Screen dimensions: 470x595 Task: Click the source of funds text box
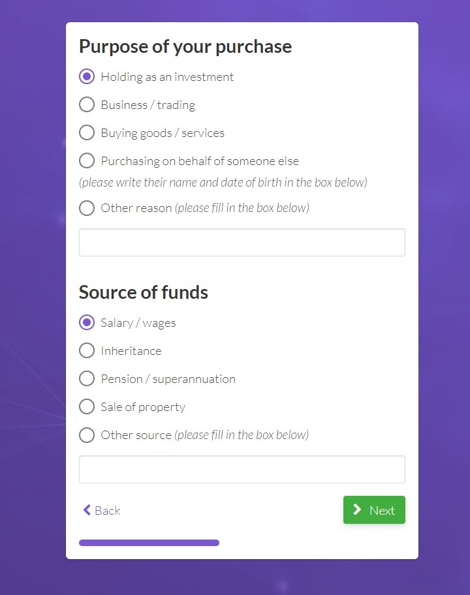point(242,469)
